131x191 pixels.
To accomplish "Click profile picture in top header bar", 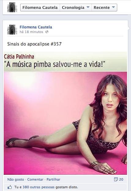I will pyautogui.click(x=12, y=7).
